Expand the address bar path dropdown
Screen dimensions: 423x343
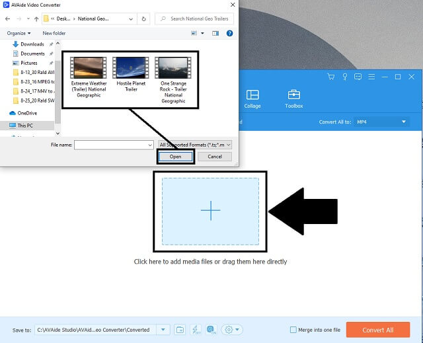tap(131, 19)
